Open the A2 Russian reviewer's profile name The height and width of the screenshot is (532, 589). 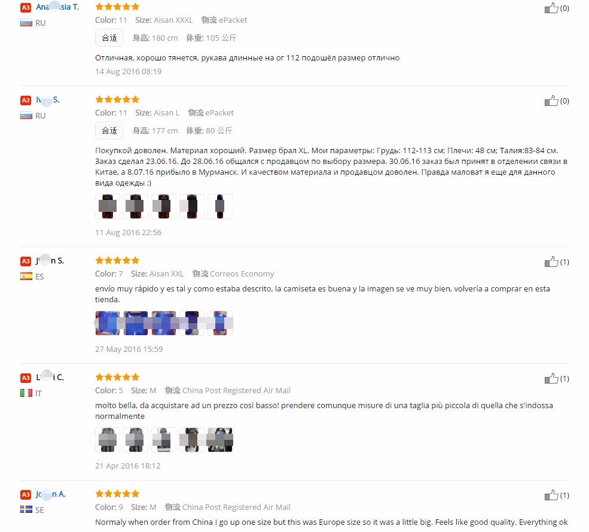click(x=48, y=99)
